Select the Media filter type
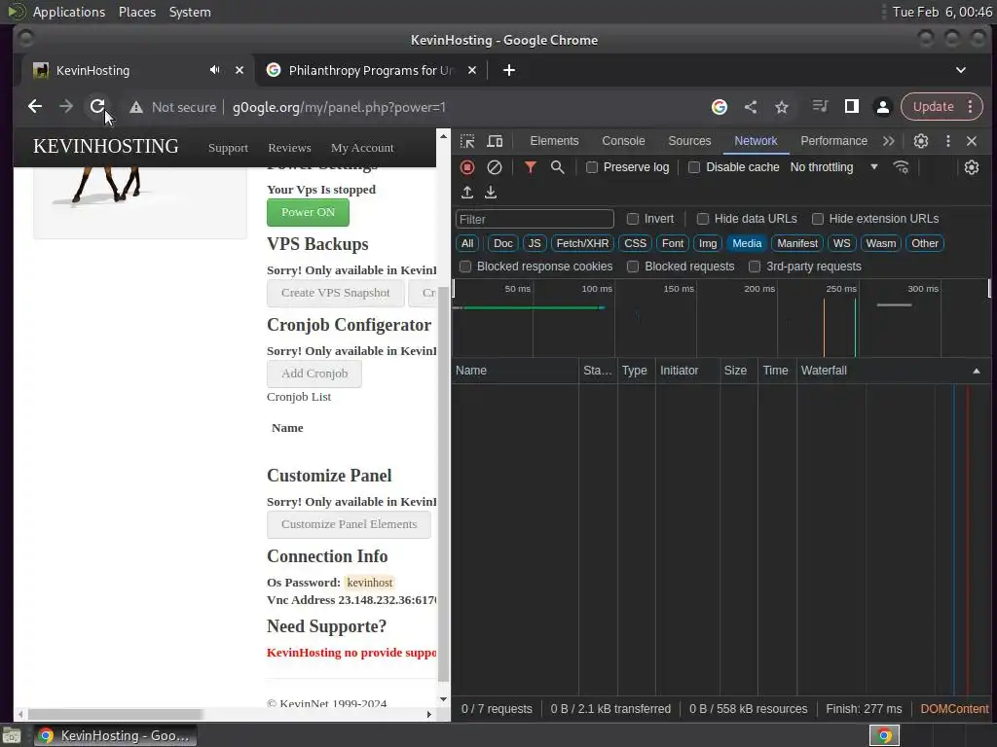Viewport: 997px width, 747px height. point(747,243)
